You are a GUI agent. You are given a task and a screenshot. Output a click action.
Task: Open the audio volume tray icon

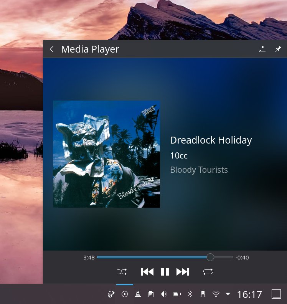coord(163,294)
